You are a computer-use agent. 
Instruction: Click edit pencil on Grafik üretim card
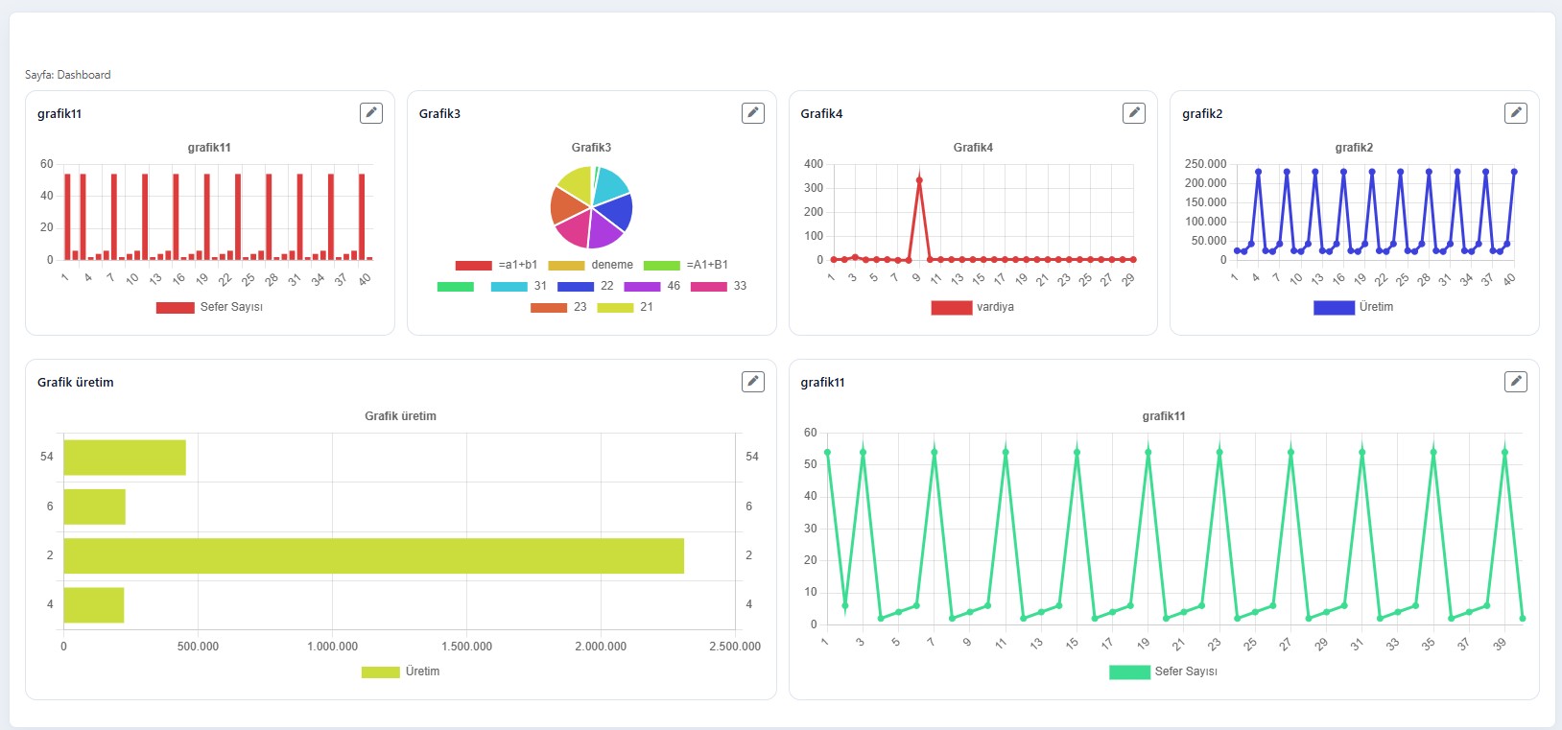pos(753,382)
